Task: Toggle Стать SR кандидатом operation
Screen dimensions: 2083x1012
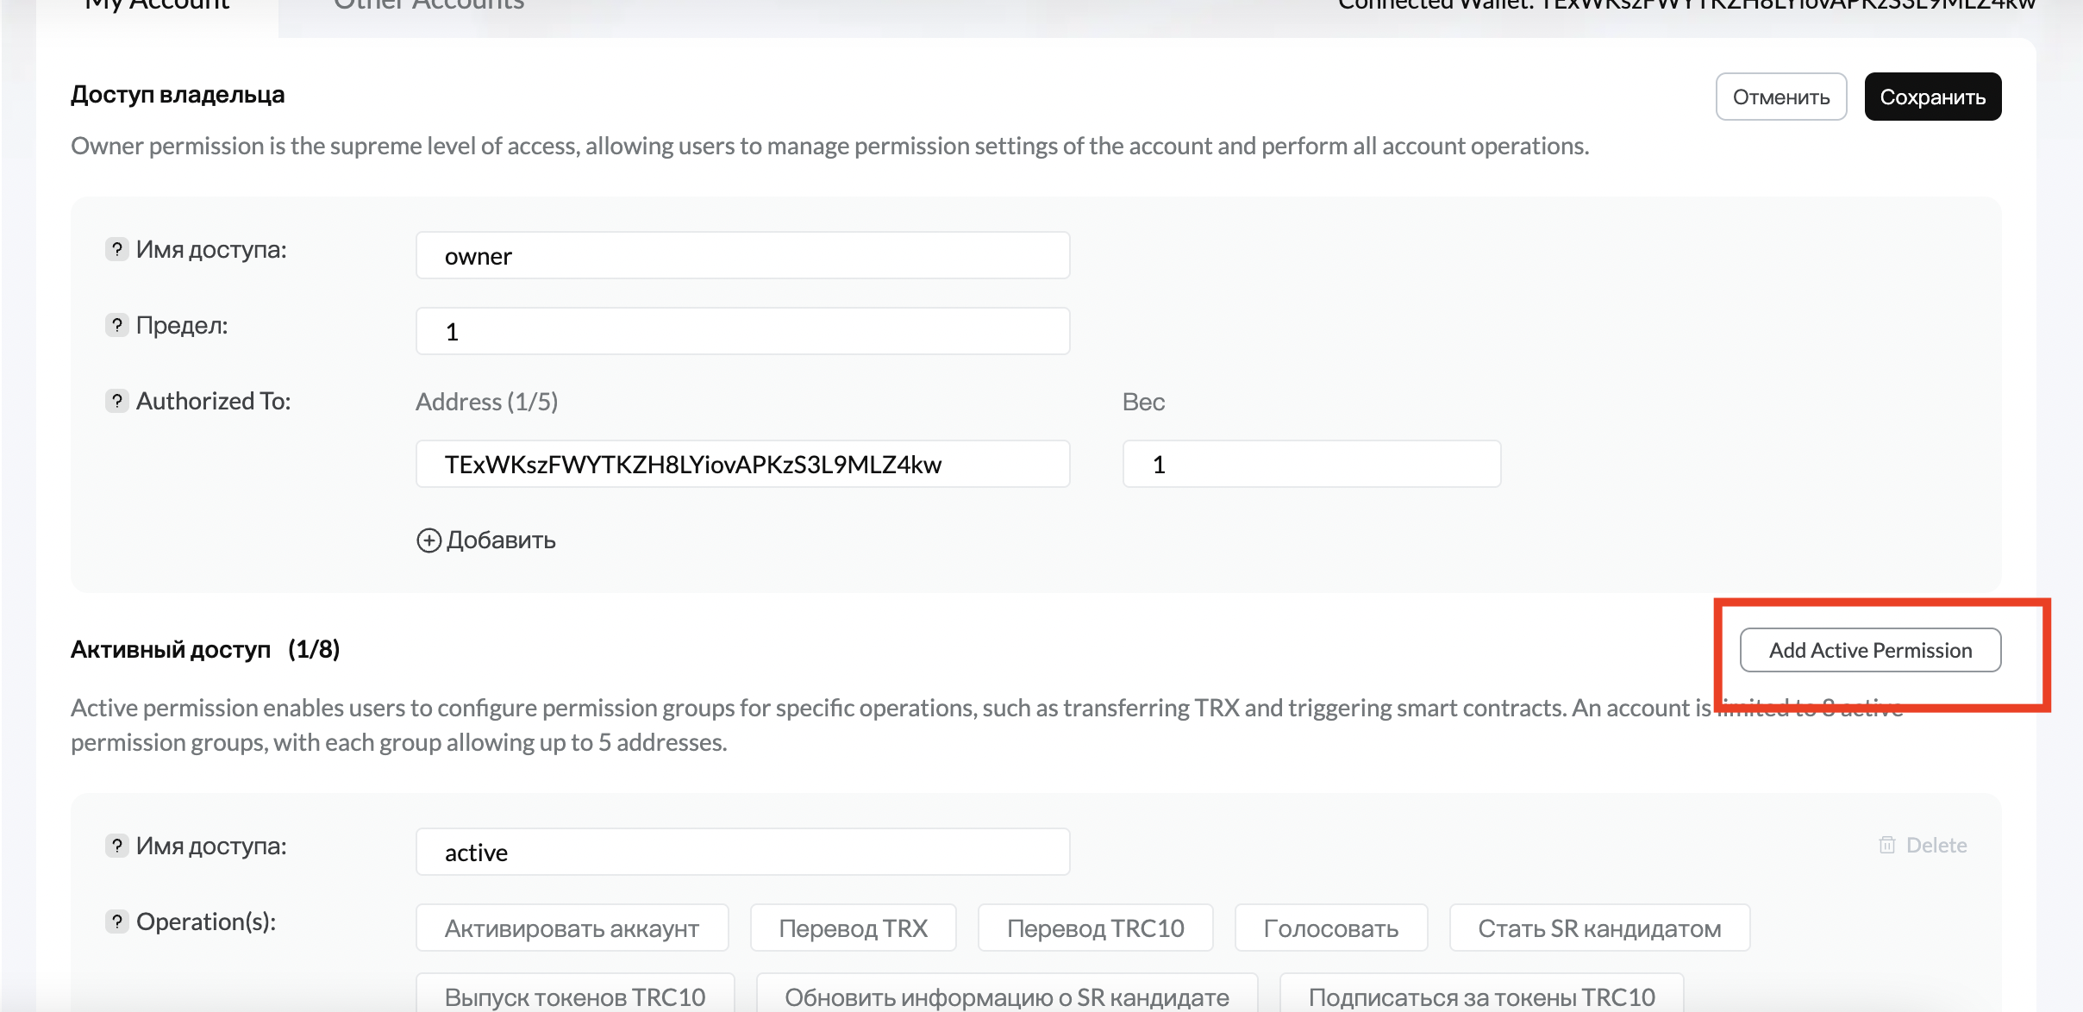Action: [x=1598, y=928]
